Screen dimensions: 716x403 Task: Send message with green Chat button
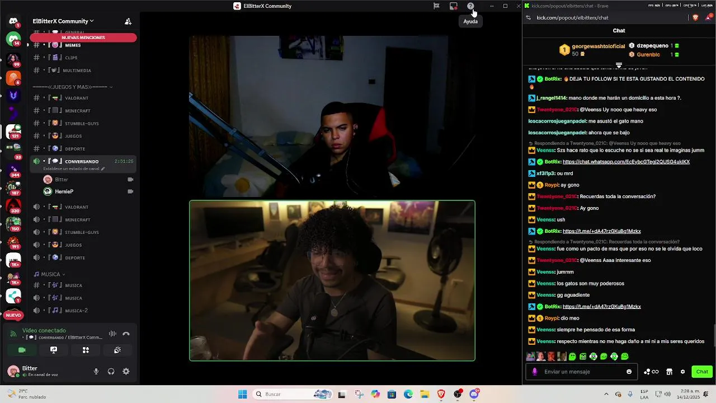(702, 372)
